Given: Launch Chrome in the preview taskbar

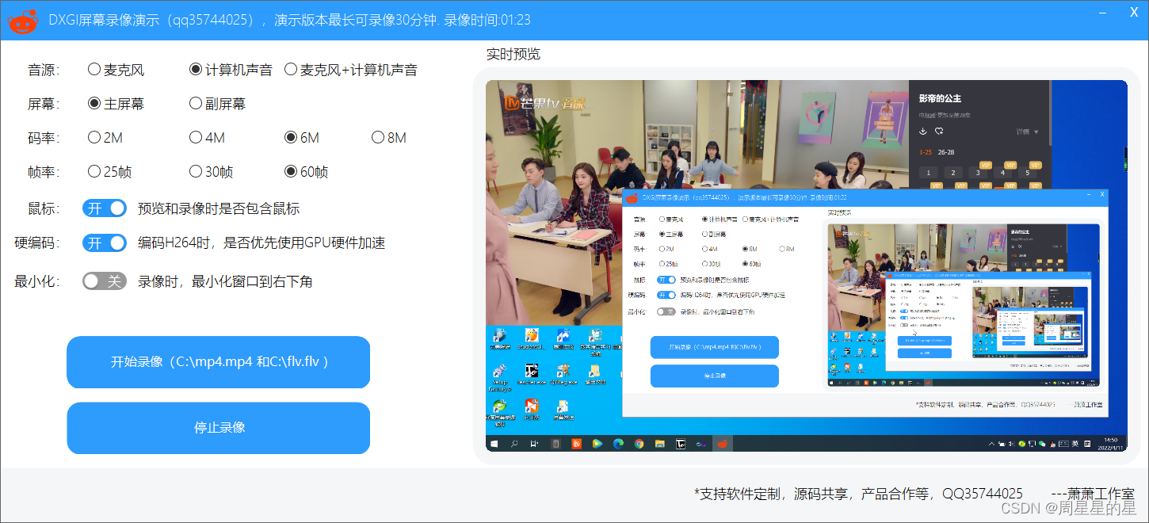Looking at the screenshot, I should (x=638, y=444).
